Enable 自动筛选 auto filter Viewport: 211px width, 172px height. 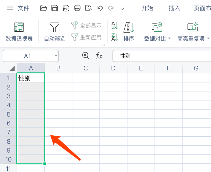click(x=55, y=32)
